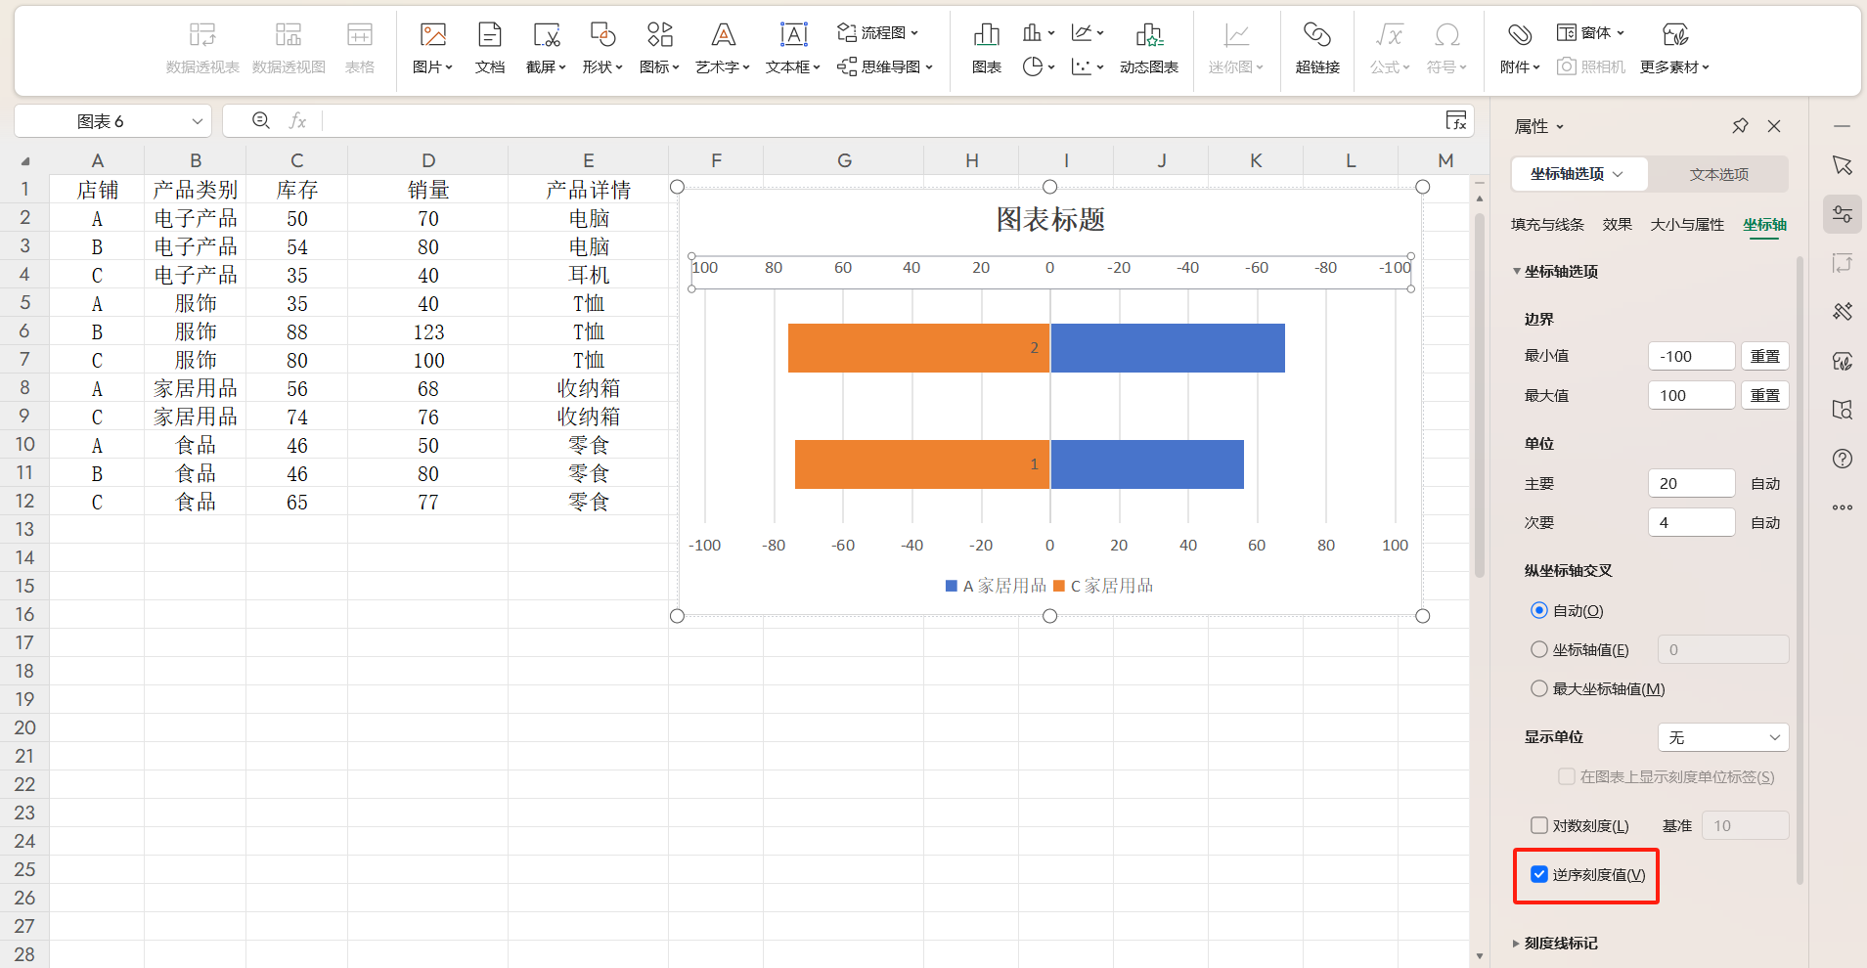Click the 次要 unit input field

pos(1692,522)
